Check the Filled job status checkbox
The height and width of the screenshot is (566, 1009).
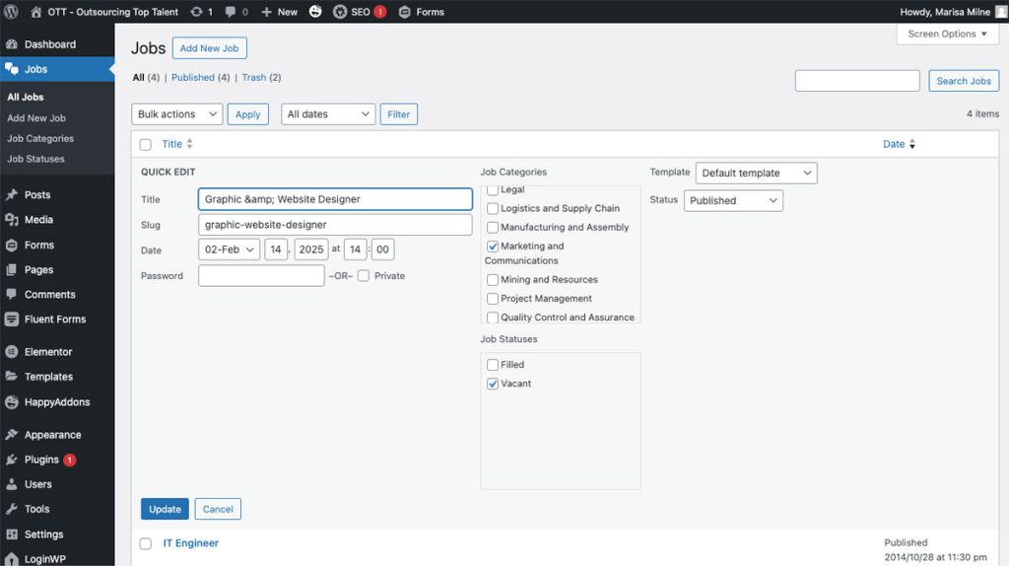pyautogui.click(x=493, y=365)
